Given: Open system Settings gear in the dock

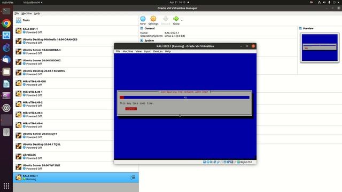Looking at the screenshot, I should pos(6,108).
